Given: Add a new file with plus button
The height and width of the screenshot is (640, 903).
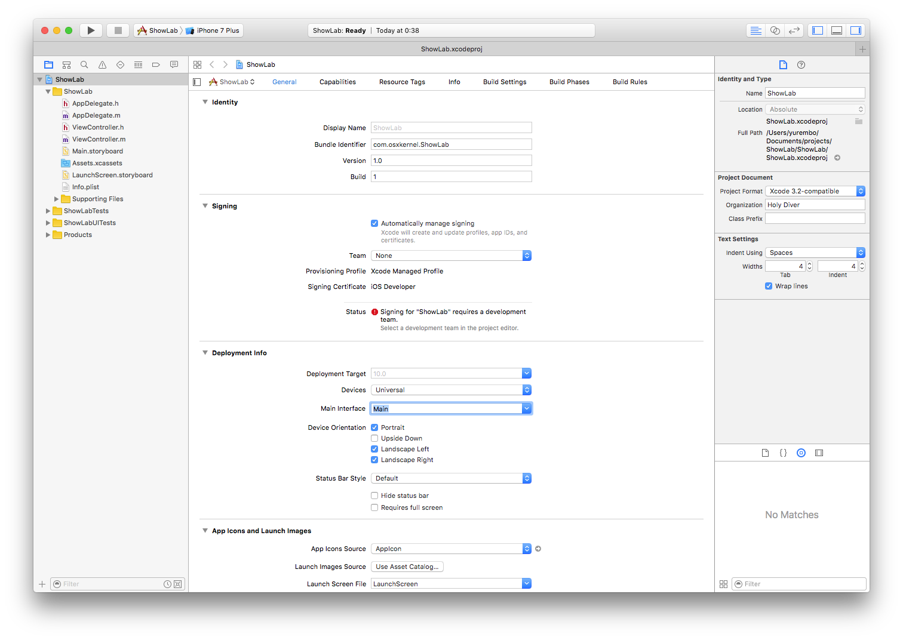Looking at the screenshot, I should click(x=42, y=584).
